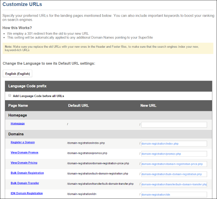Image resolution: width=217 pixels, height=199 pixels.
Task: Click the IDN Domain Registration New URL field
Action: [174, 195]
